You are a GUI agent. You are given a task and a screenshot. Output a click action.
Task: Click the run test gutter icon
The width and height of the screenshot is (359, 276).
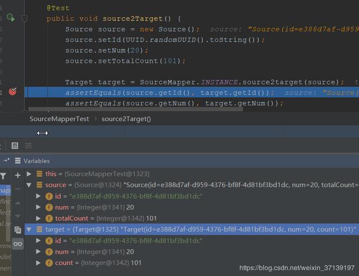[x=10, y=18]
